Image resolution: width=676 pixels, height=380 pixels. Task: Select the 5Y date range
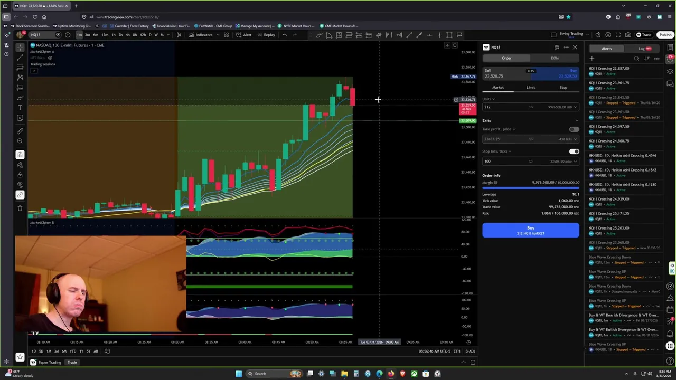click(x=88, y=351)
